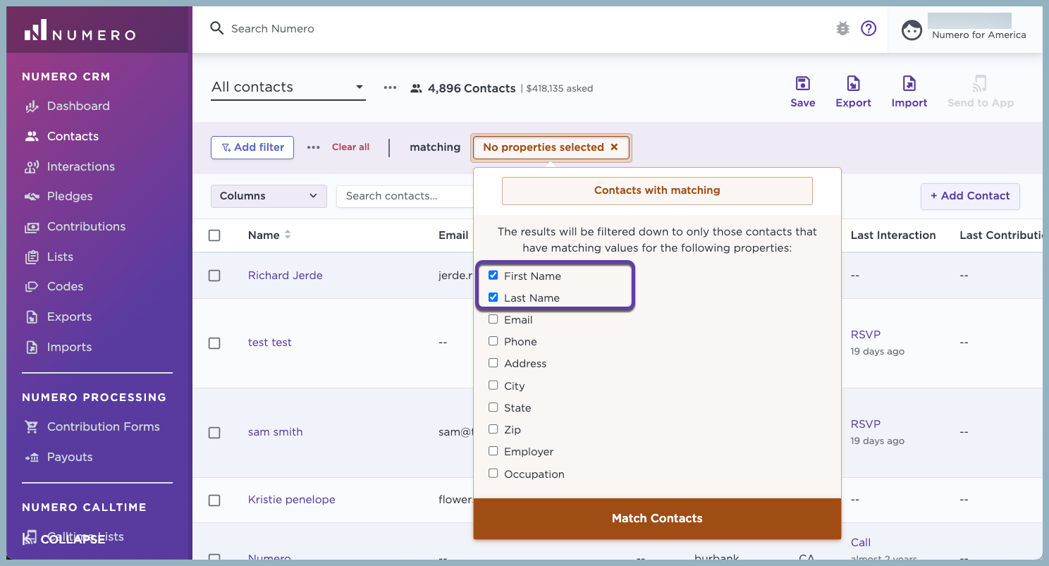Expand the Columns dropdown
The image size is (1049, 566).
269,196
